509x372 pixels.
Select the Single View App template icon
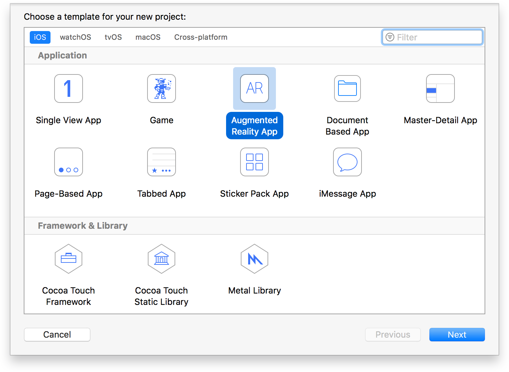click(69, 88)
